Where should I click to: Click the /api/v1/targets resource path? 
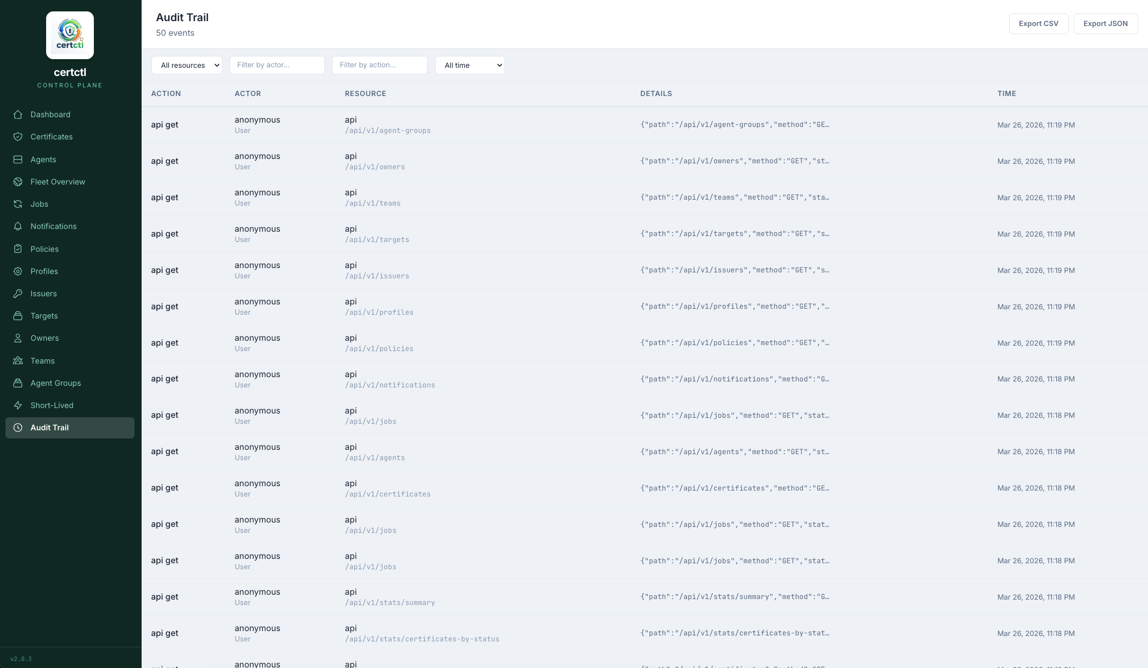pos(377,240)
